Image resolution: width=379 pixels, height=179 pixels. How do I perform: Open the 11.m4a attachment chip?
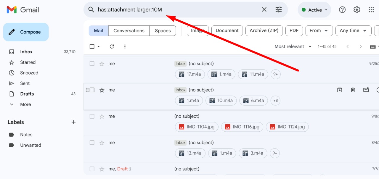(253, 74)
